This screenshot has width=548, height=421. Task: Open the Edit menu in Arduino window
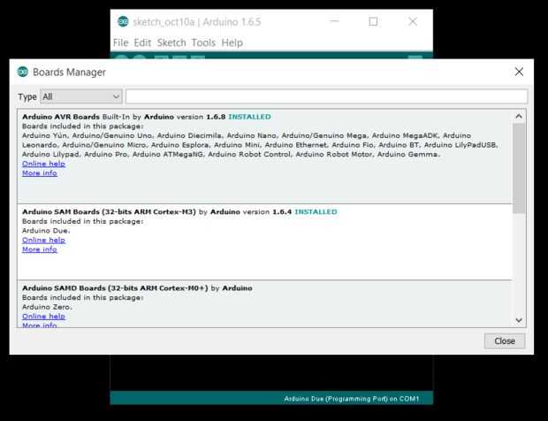point(142,42)
